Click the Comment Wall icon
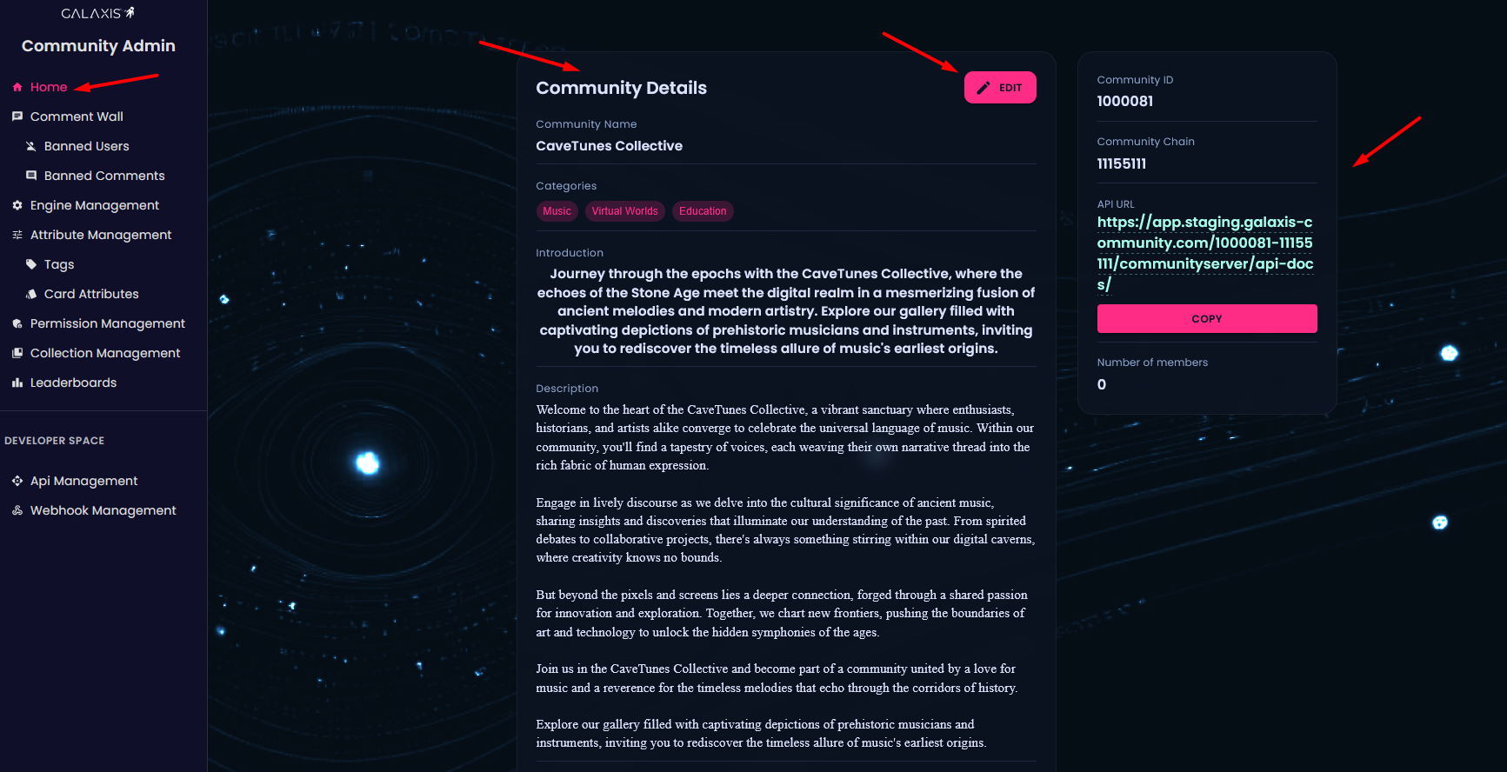The image size is (1507, 772). (17, 116)
